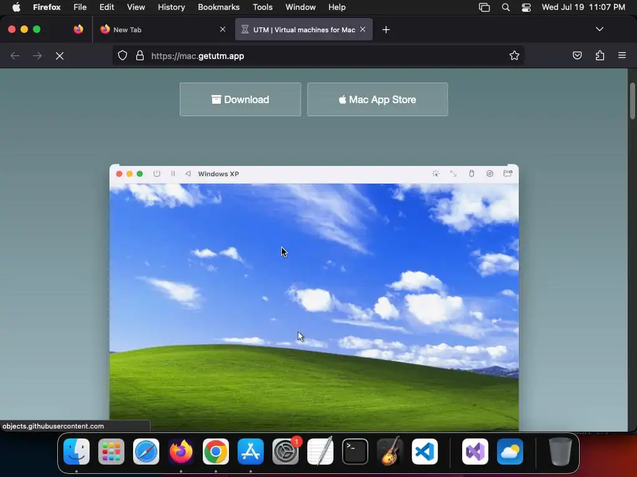The height and width of the screenshot is (477, 637).
Task: Open the Tools menu
Action: 263,7
